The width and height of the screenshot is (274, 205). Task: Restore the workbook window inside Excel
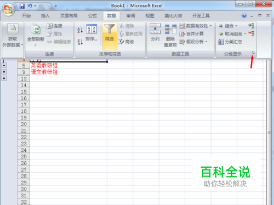tap(260, 15)
